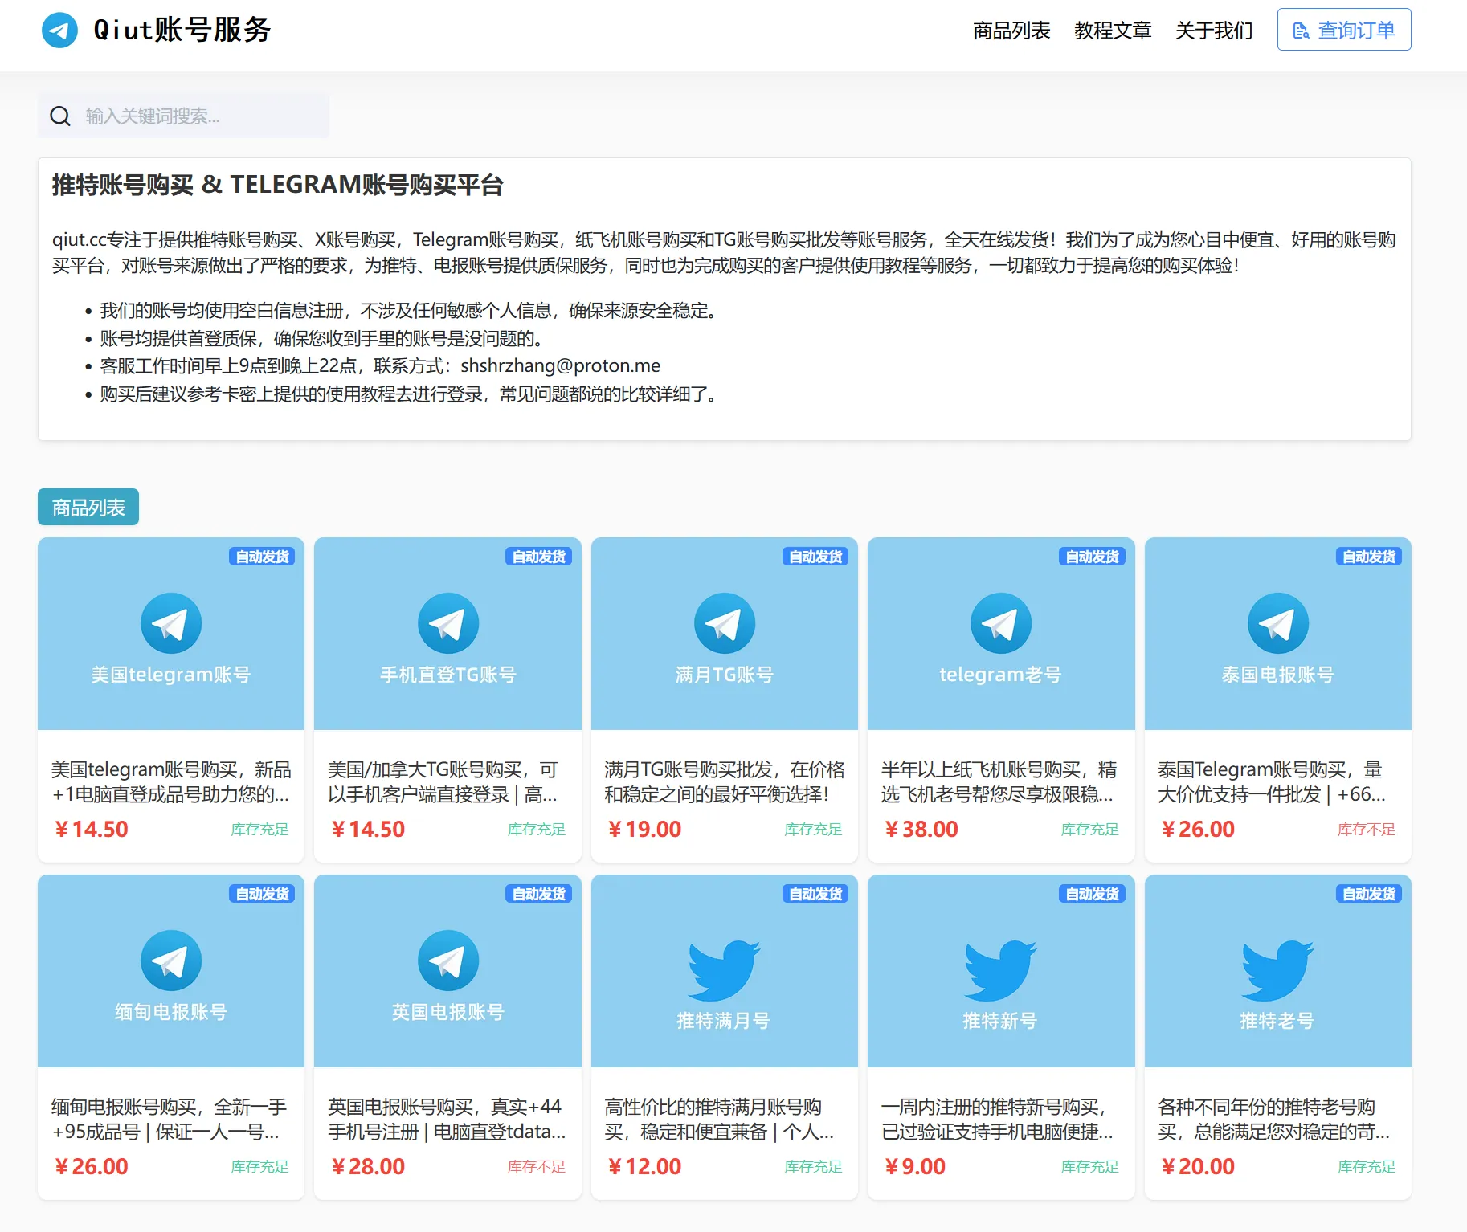Click the 手机直登TG账号 paper plane icon
This screenshot has height=1232, width=1467.
click(447, 622)
